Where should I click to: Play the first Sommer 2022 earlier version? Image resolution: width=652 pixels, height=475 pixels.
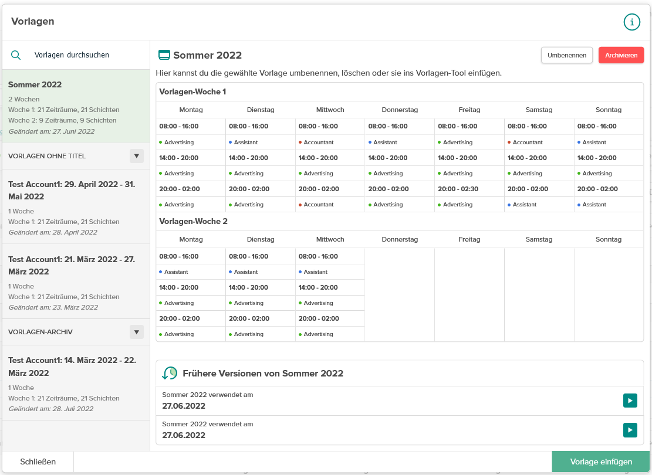coord(630,401)
